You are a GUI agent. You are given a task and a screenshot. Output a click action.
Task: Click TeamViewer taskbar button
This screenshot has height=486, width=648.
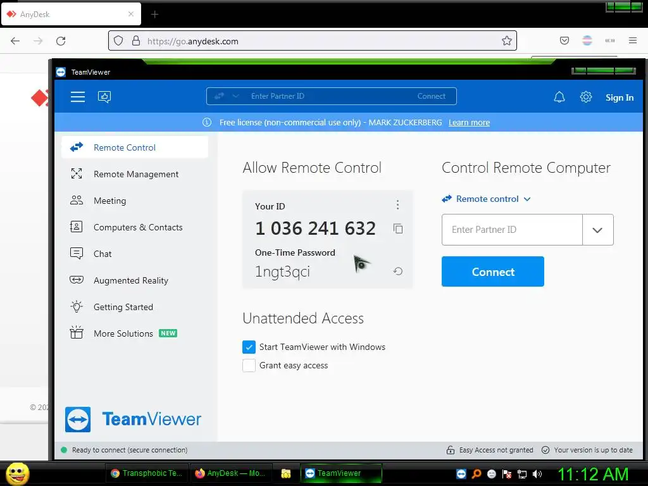point(341,473)
